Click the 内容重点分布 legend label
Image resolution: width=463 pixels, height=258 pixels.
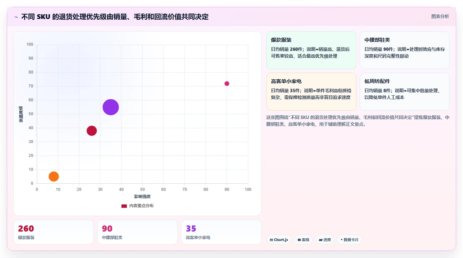pos(141,206)
